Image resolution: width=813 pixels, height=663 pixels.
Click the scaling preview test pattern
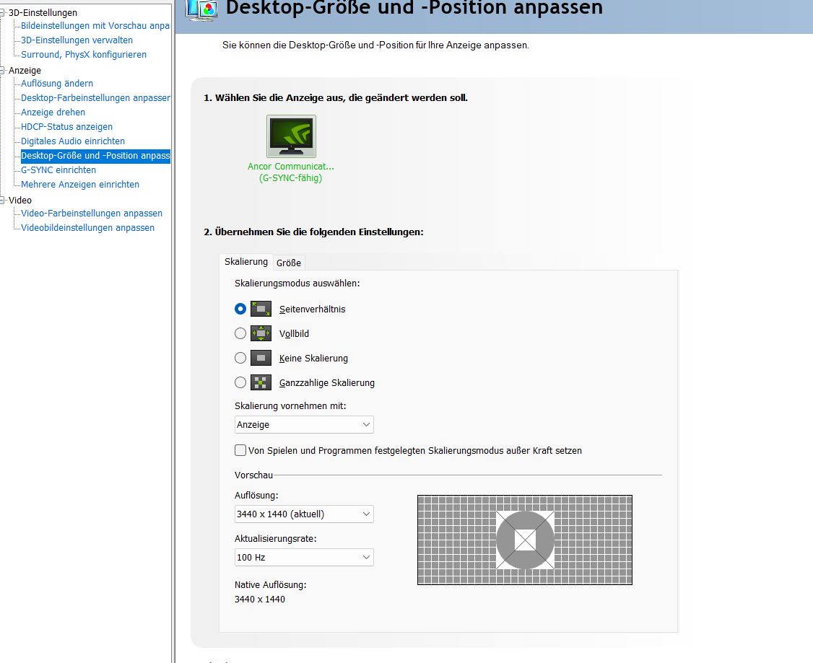(x=525, y=540)
